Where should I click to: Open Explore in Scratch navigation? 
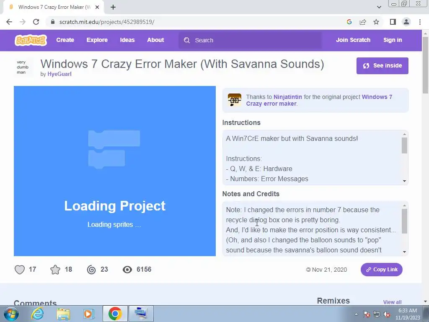coord(97,40)
